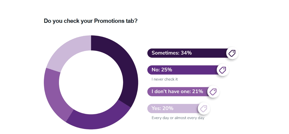This screenshot has height=134, width=289.
Task: Click 'Every day or almost every day' caption
Action: pos(178,118)
